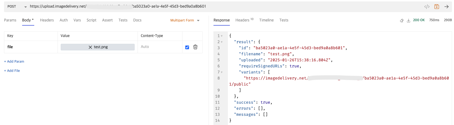Delete the file row with trash icon
454x125 pixels.
pos(195,47)
